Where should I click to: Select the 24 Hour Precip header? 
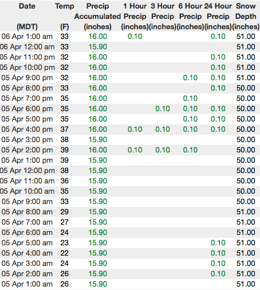[218, 16]
